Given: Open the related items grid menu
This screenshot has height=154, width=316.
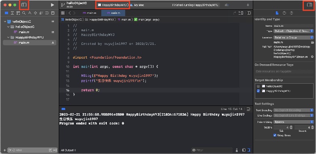Looking at the screenshot, I should (x=63, y=13).
